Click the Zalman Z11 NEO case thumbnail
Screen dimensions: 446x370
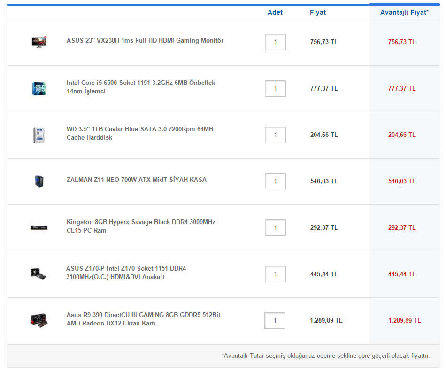tap(38, 181)
